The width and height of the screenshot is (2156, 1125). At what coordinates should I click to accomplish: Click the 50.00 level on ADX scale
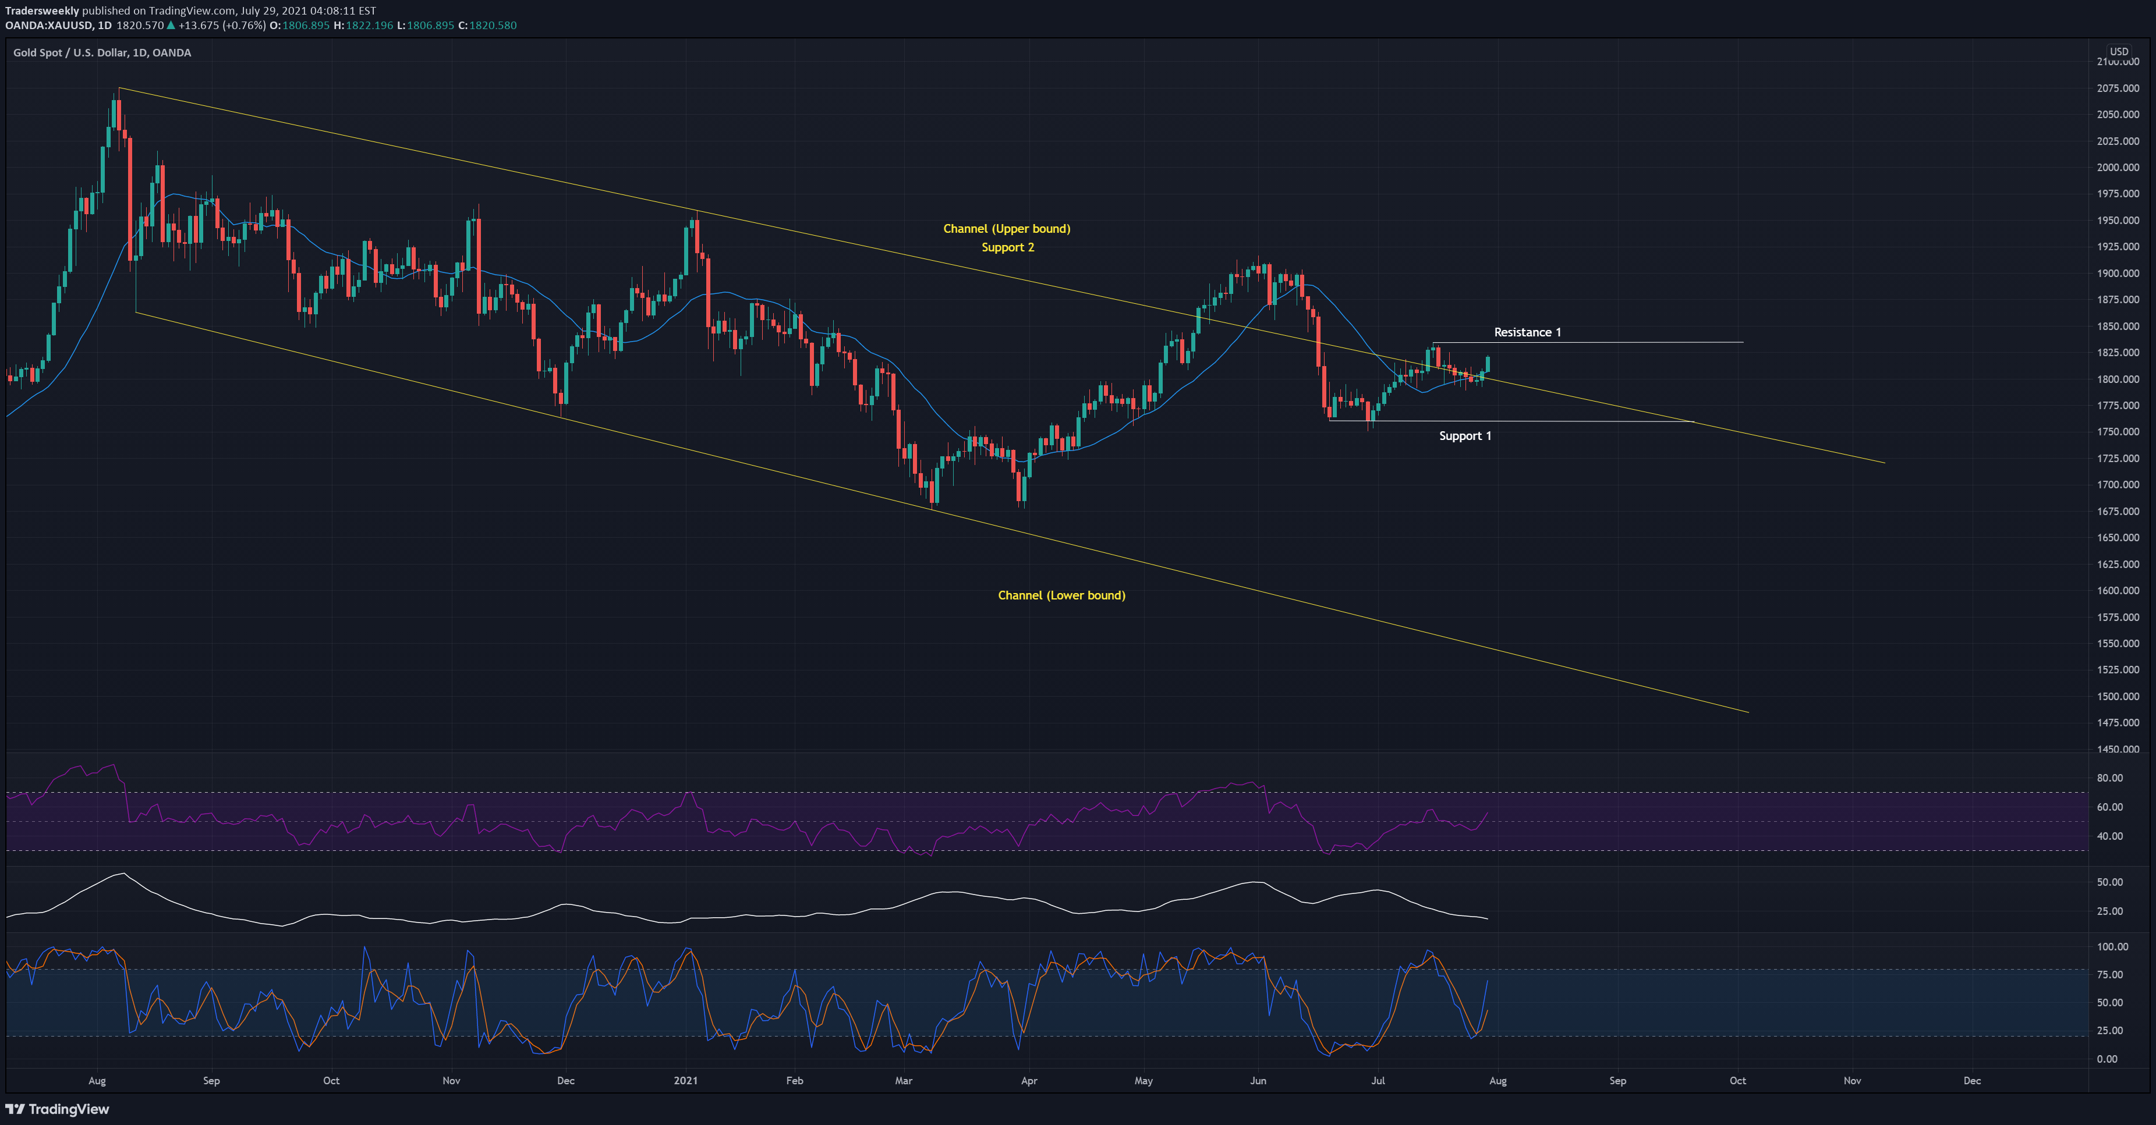pos(2109,882)
